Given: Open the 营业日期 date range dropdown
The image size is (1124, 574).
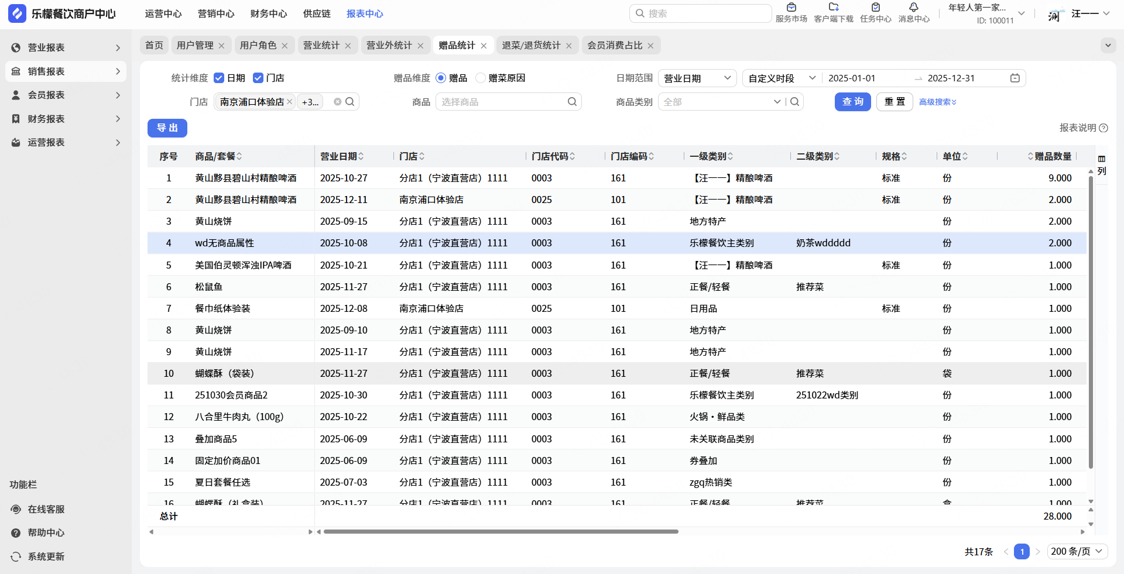Looking at the screenshot, I should pyautogui.click(x=697, y=78).
